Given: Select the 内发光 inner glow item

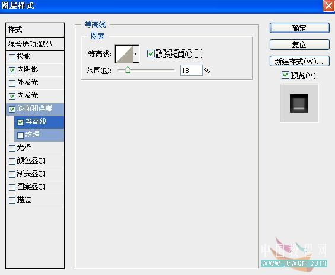Looking at the screenshot, I should pyautogui.click(x=35, y=95).
